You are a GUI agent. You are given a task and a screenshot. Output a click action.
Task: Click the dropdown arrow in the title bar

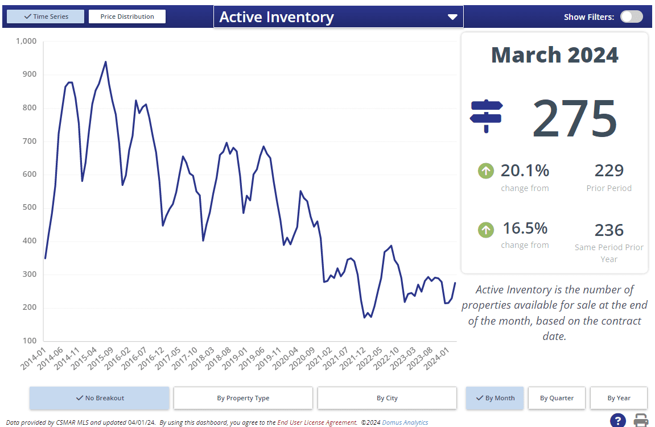click(x=452, y=17)
